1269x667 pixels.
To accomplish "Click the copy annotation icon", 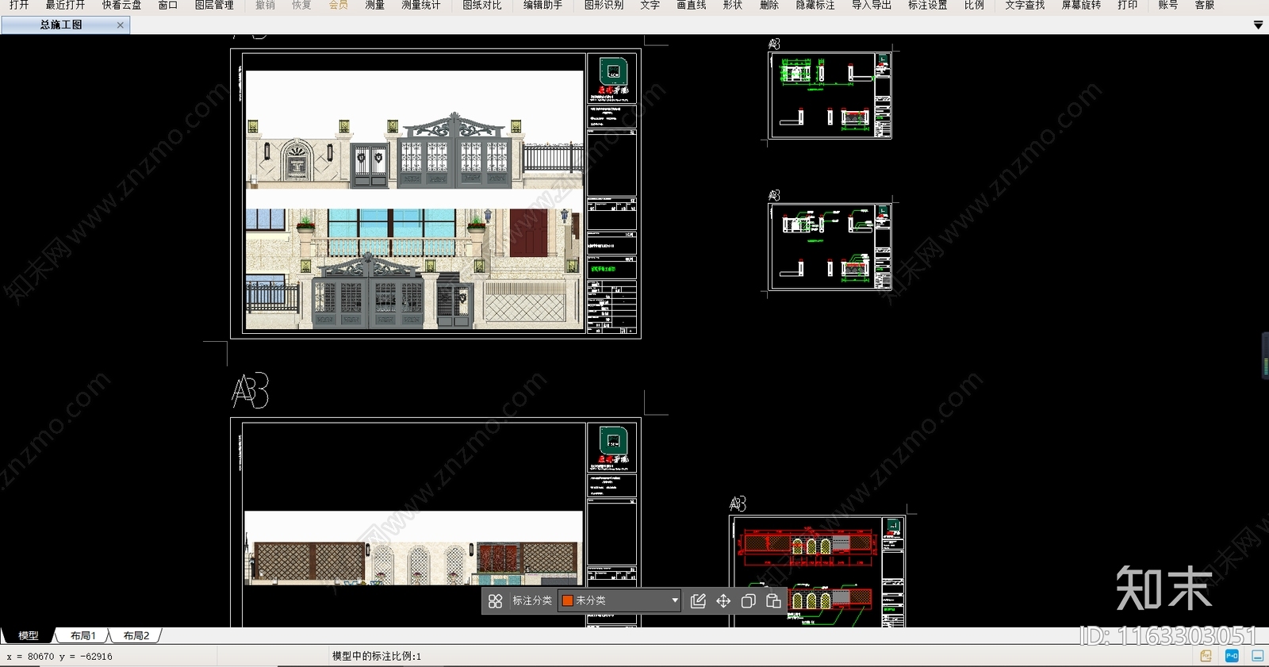I will coord(748,601).
